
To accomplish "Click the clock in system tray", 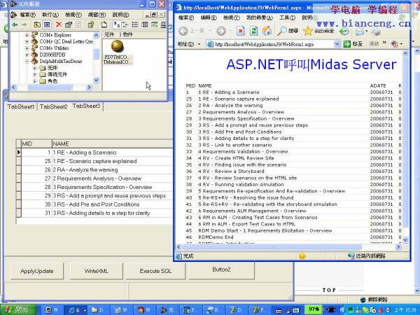I will coord(407,310).
